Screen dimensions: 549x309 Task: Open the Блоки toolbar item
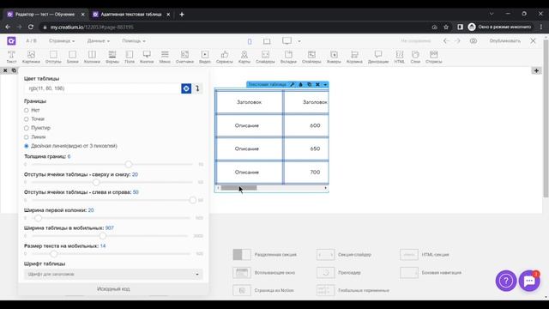point(72,57)
